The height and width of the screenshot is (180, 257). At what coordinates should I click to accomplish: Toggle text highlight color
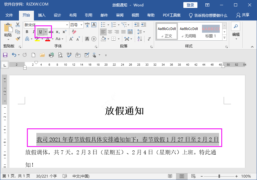tap(37, 39)
